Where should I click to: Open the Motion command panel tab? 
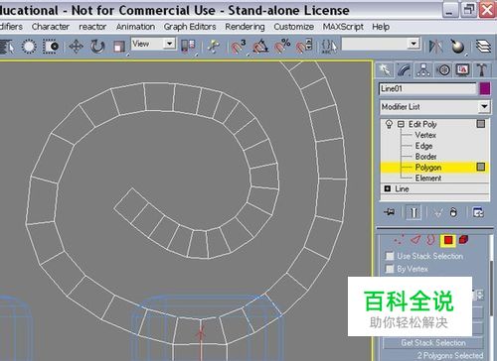click(x=443, y=70)
